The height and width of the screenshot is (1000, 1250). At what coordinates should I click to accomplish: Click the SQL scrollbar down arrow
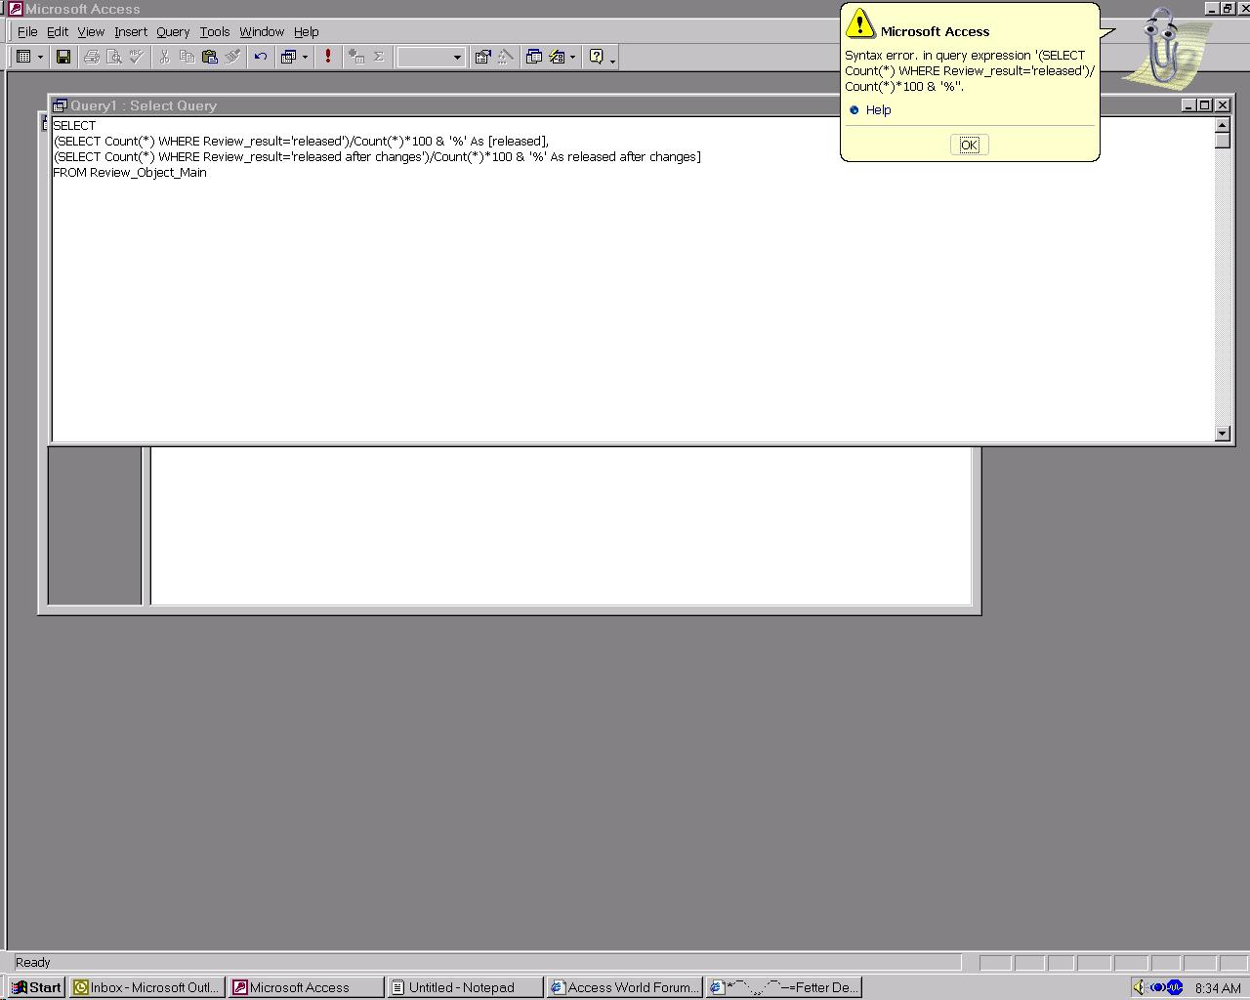tap(1222, 434)
